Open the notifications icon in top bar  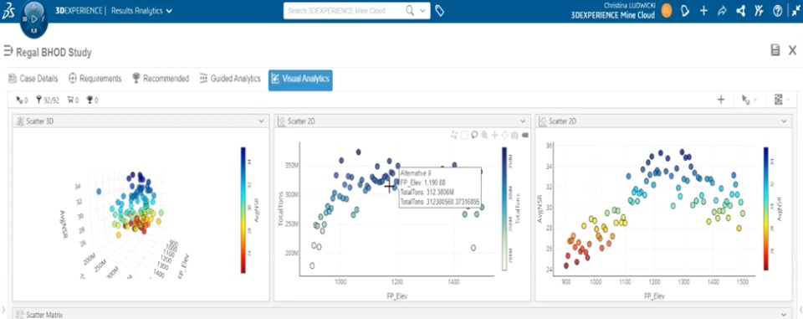[685, 11]
